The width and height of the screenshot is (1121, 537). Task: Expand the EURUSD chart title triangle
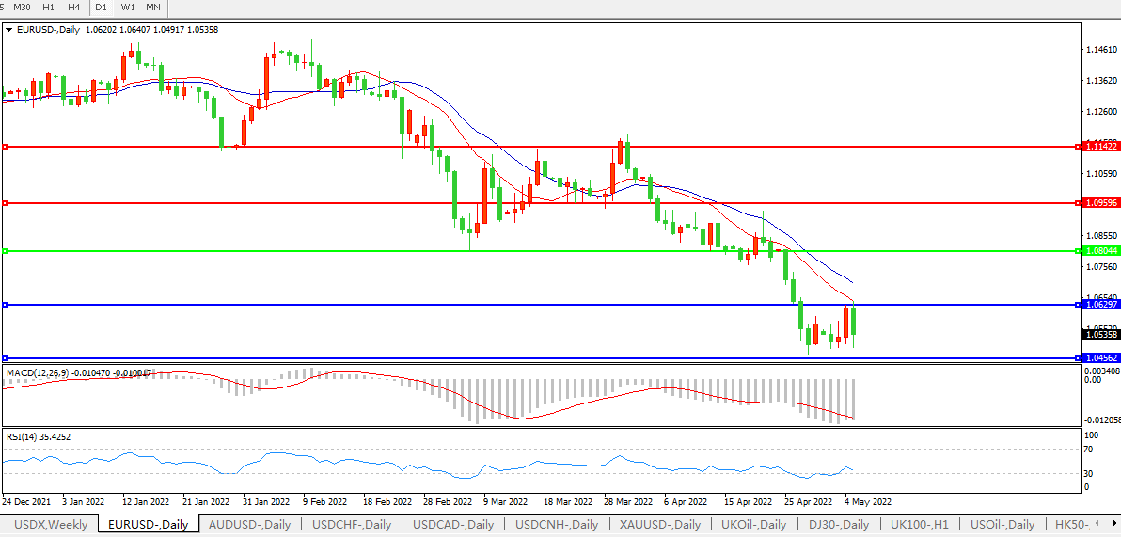click(x=9, y=30)
